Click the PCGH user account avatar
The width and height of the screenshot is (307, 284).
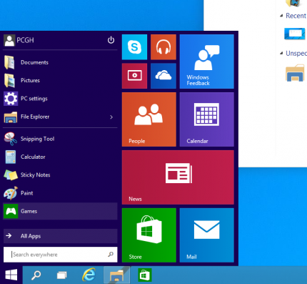pos(9,40)
